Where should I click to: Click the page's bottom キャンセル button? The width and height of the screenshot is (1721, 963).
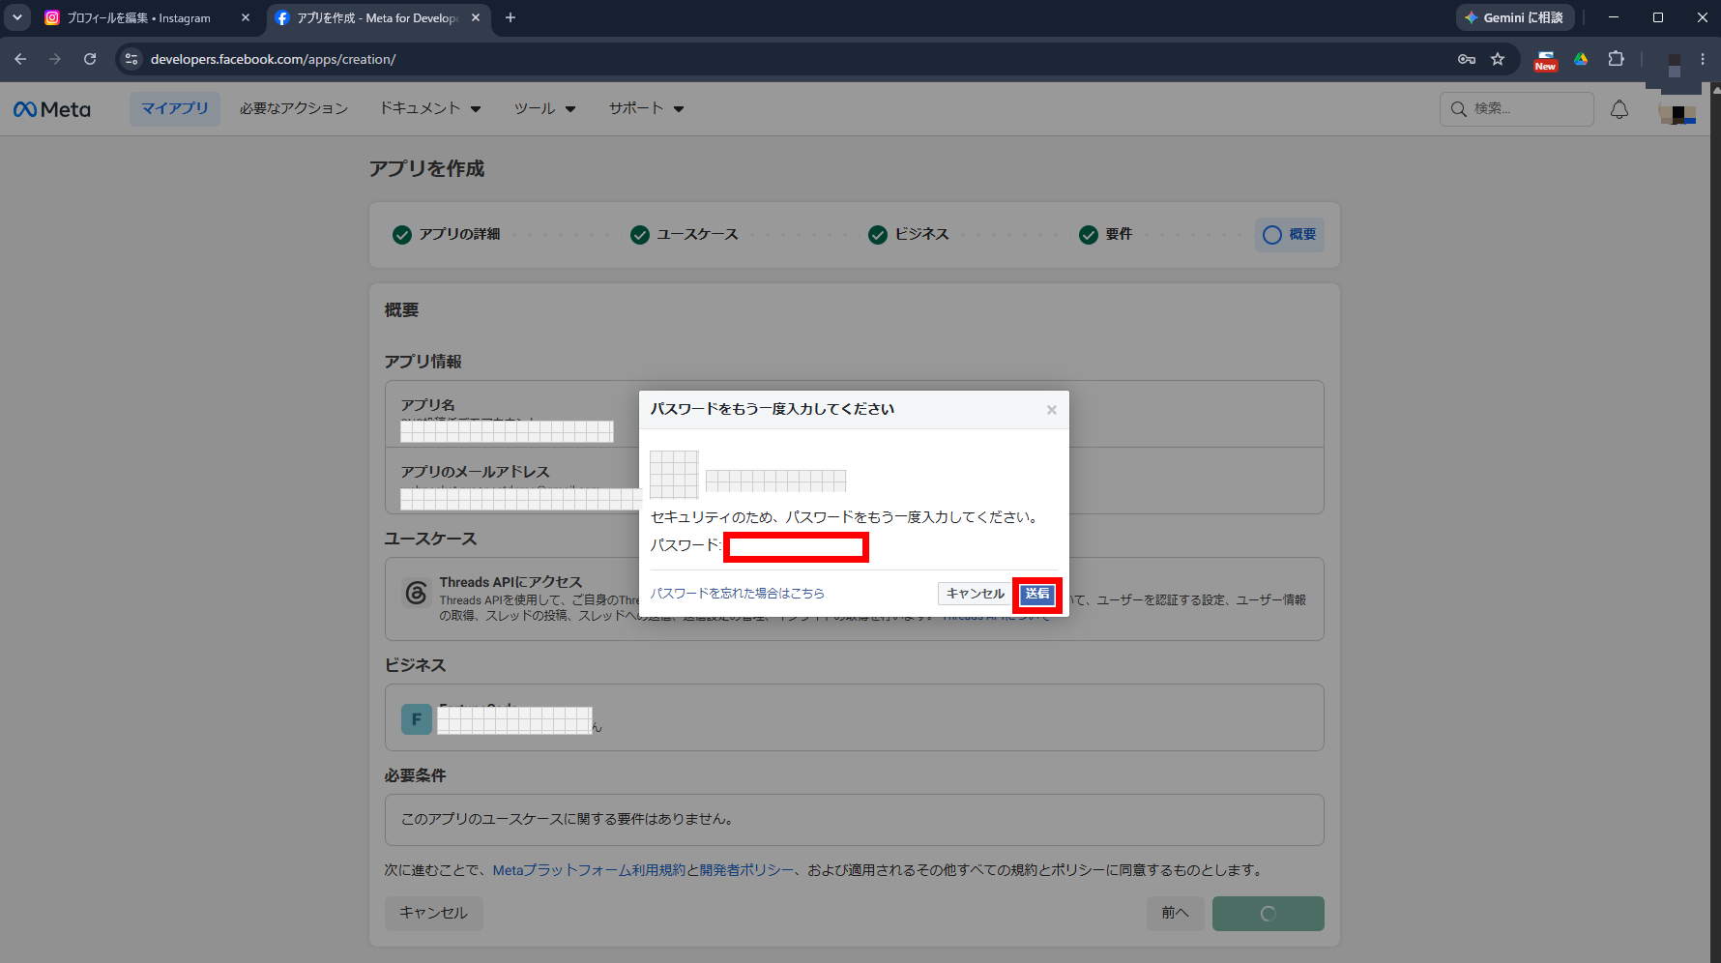click(434, 913)
